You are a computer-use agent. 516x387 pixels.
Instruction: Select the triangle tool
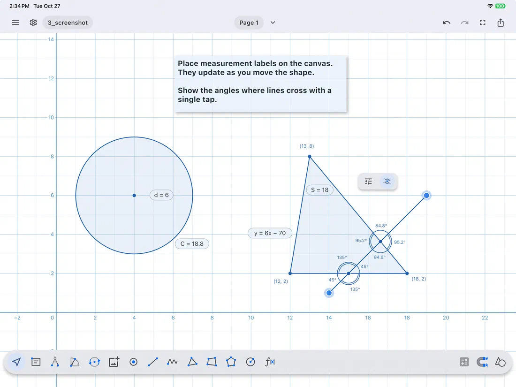point(192,362)
